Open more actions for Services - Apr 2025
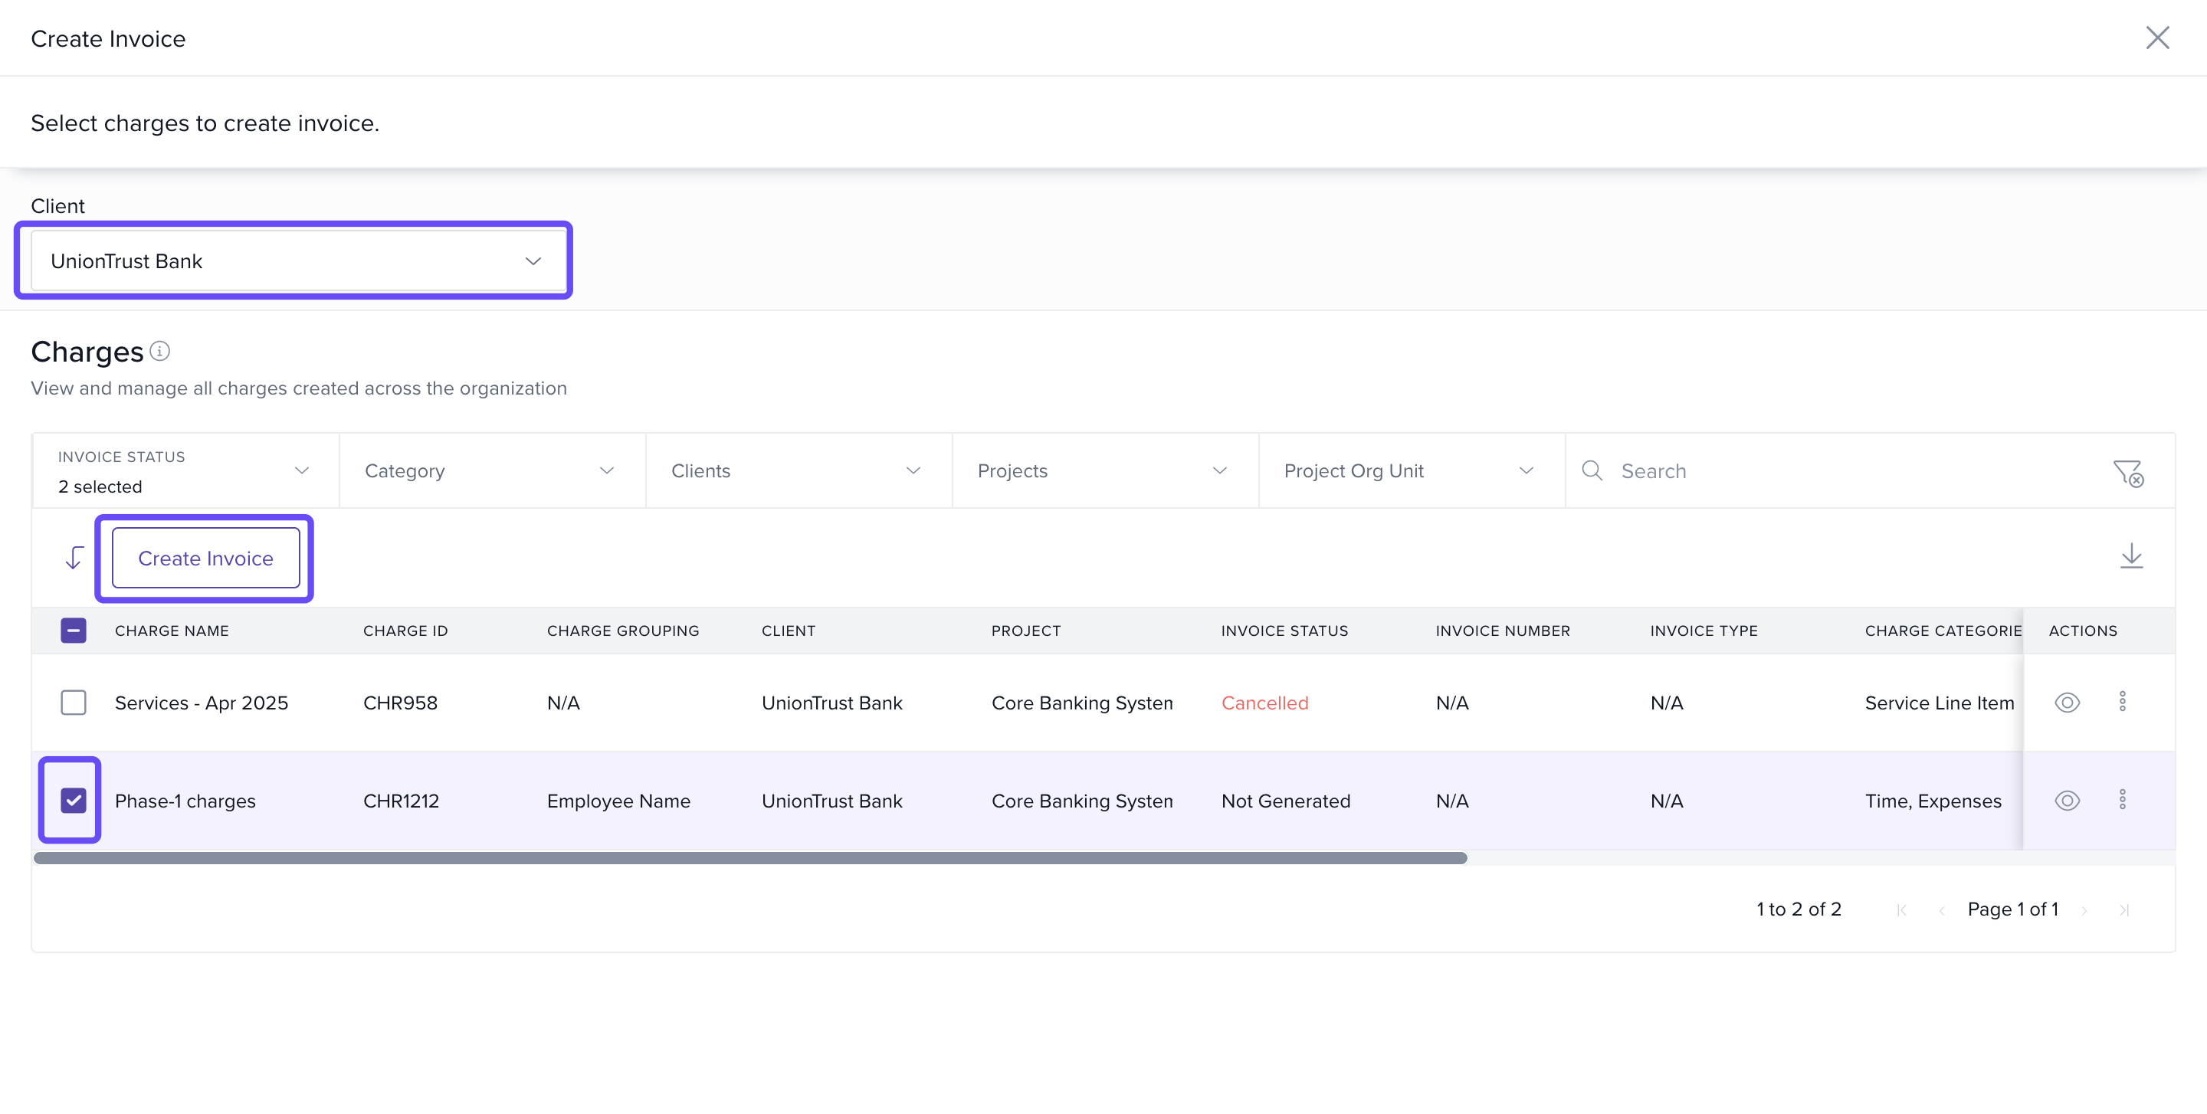This screenshot has width=2207, height=1114. [x=2122, y=701]
